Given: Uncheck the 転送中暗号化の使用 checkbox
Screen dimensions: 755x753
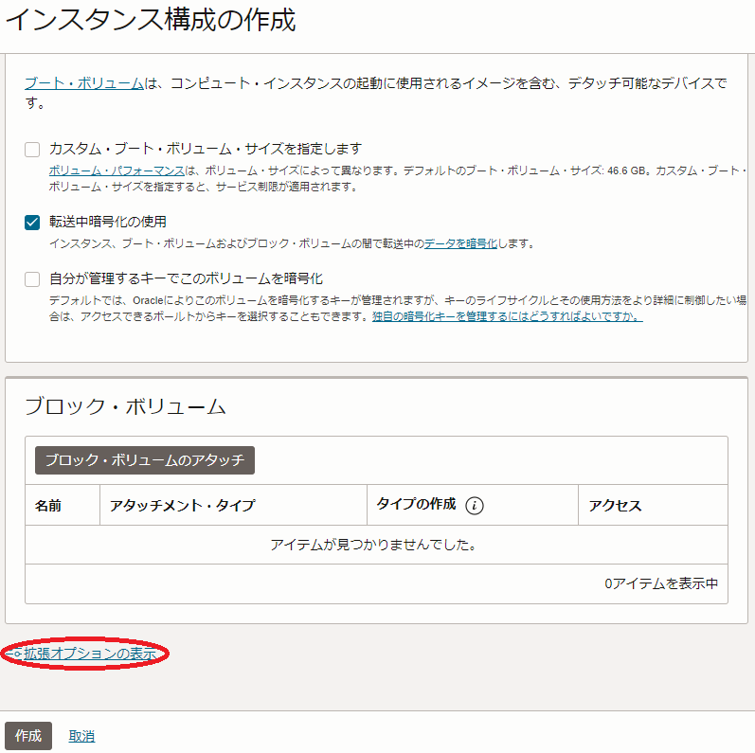Looking at the screenshot, I should coord(32,222).
